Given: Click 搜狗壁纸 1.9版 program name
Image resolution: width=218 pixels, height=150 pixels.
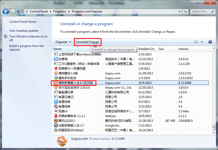Looking at the screenshot, I should coord(68,73).
